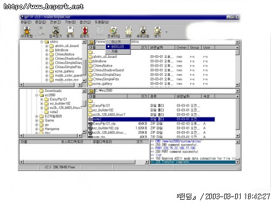Click the EasyFtp121.zip file icon
Screen dimensions: 271x203
coord(91,123)
